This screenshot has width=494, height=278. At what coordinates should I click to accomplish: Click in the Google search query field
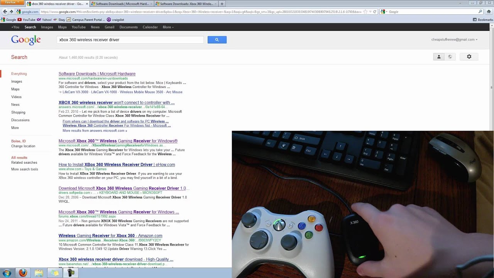pyautogui.click(x=130, y=40)
